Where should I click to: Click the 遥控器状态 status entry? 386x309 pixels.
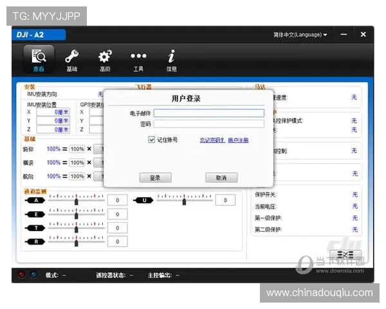click(x=115, y=275)
